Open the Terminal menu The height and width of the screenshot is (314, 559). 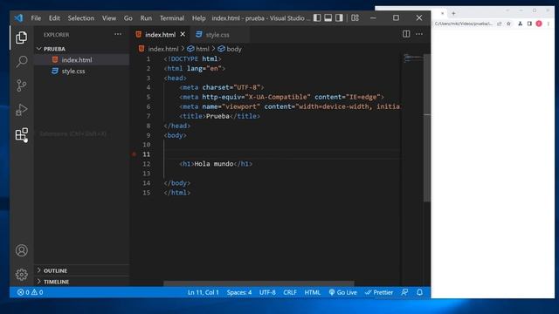[172, 18]
